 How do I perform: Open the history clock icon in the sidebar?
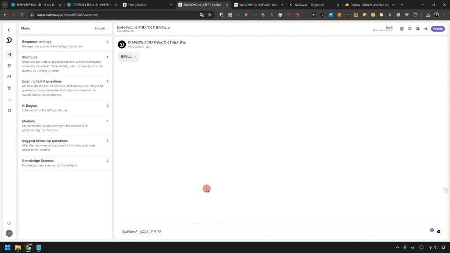point(10,88)
